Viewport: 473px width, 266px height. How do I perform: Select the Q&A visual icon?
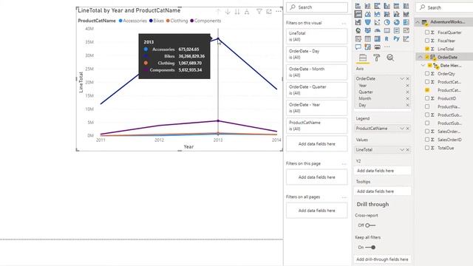pos(358,47)
